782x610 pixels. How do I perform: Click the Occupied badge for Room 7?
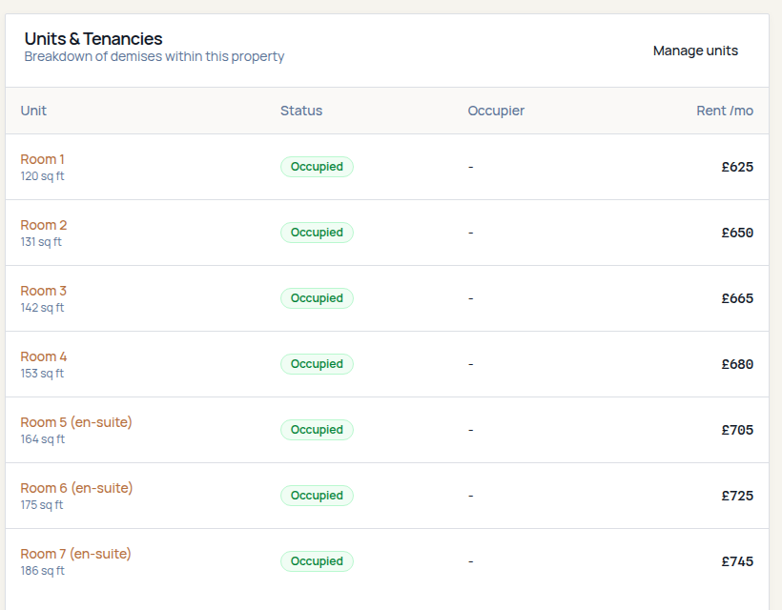click(x=317, y=561)
